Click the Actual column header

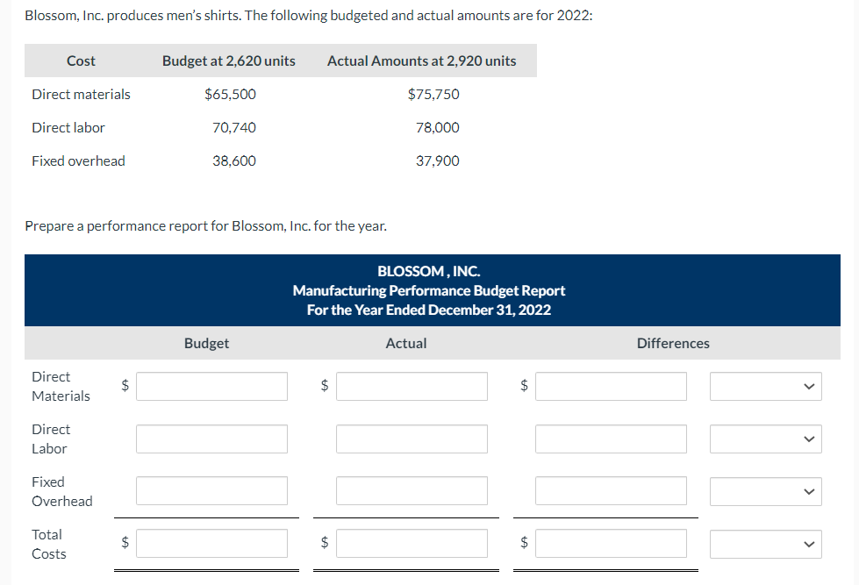coord(405,343)
